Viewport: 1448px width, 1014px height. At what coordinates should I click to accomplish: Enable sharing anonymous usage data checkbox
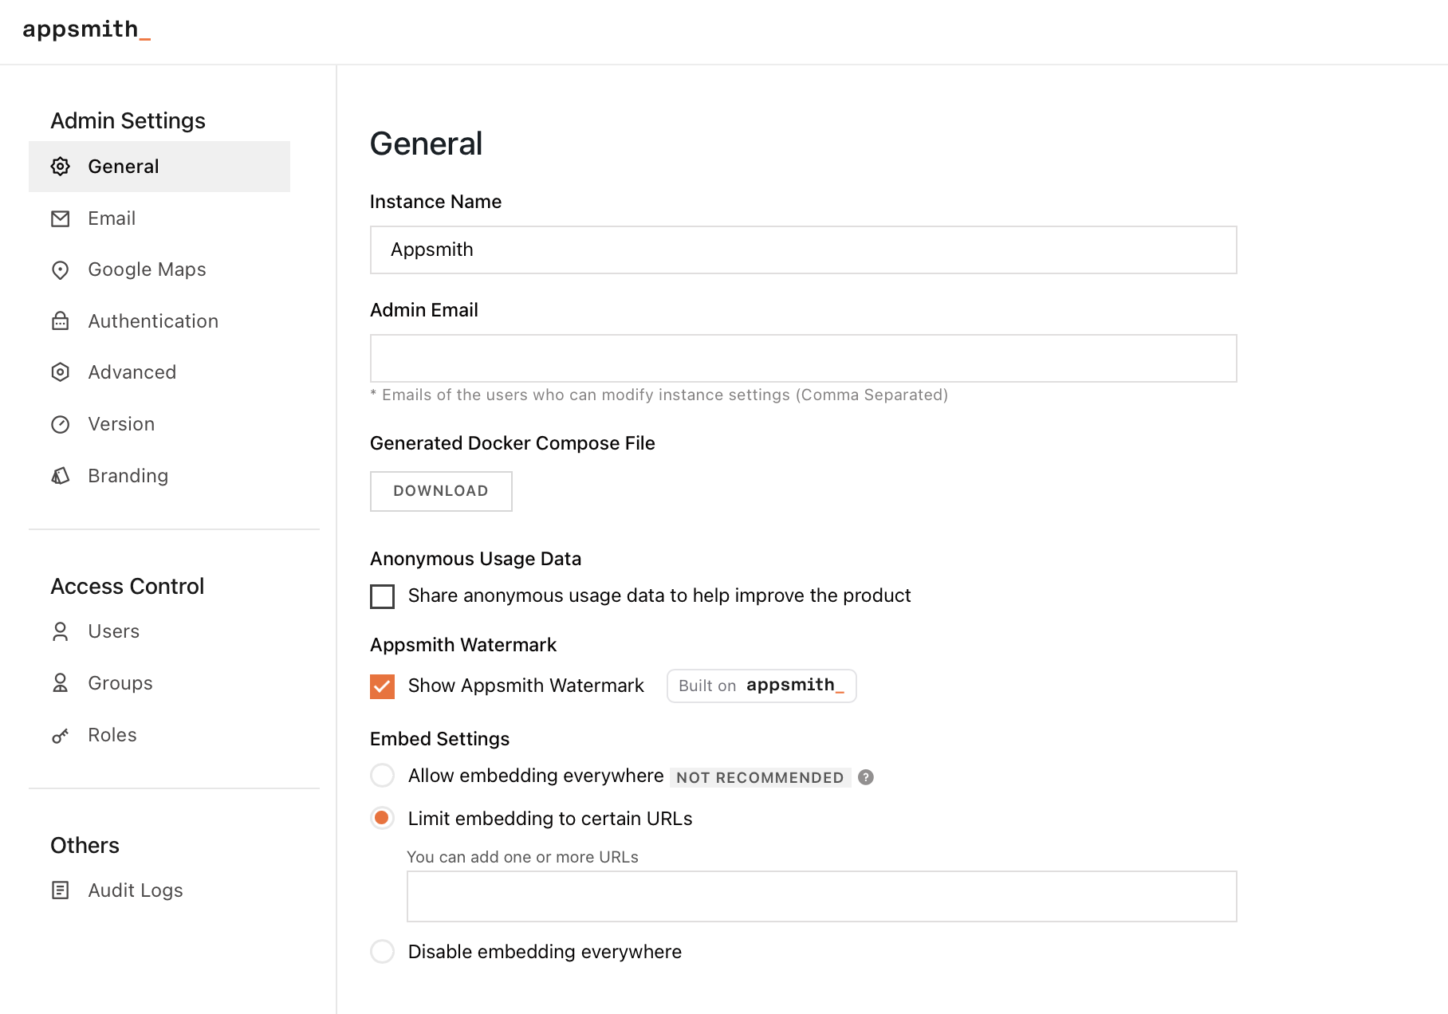click(x=383, y=596)
